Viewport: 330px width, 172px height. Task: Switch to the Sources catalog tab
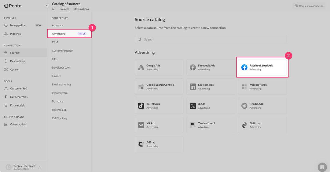[x=64, y=9]
